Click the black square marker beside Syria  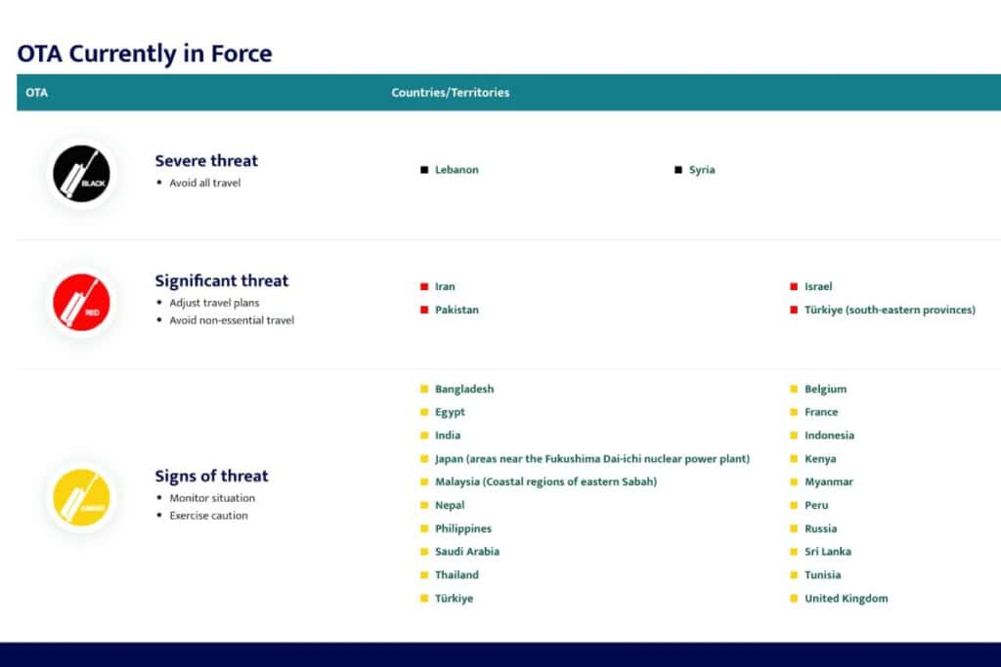point(678,169)
